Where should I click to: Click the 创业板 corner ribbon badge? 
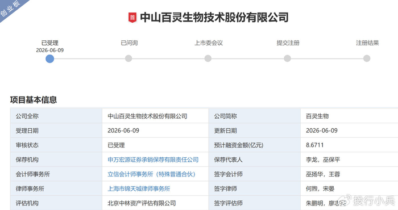coord(10,8)
